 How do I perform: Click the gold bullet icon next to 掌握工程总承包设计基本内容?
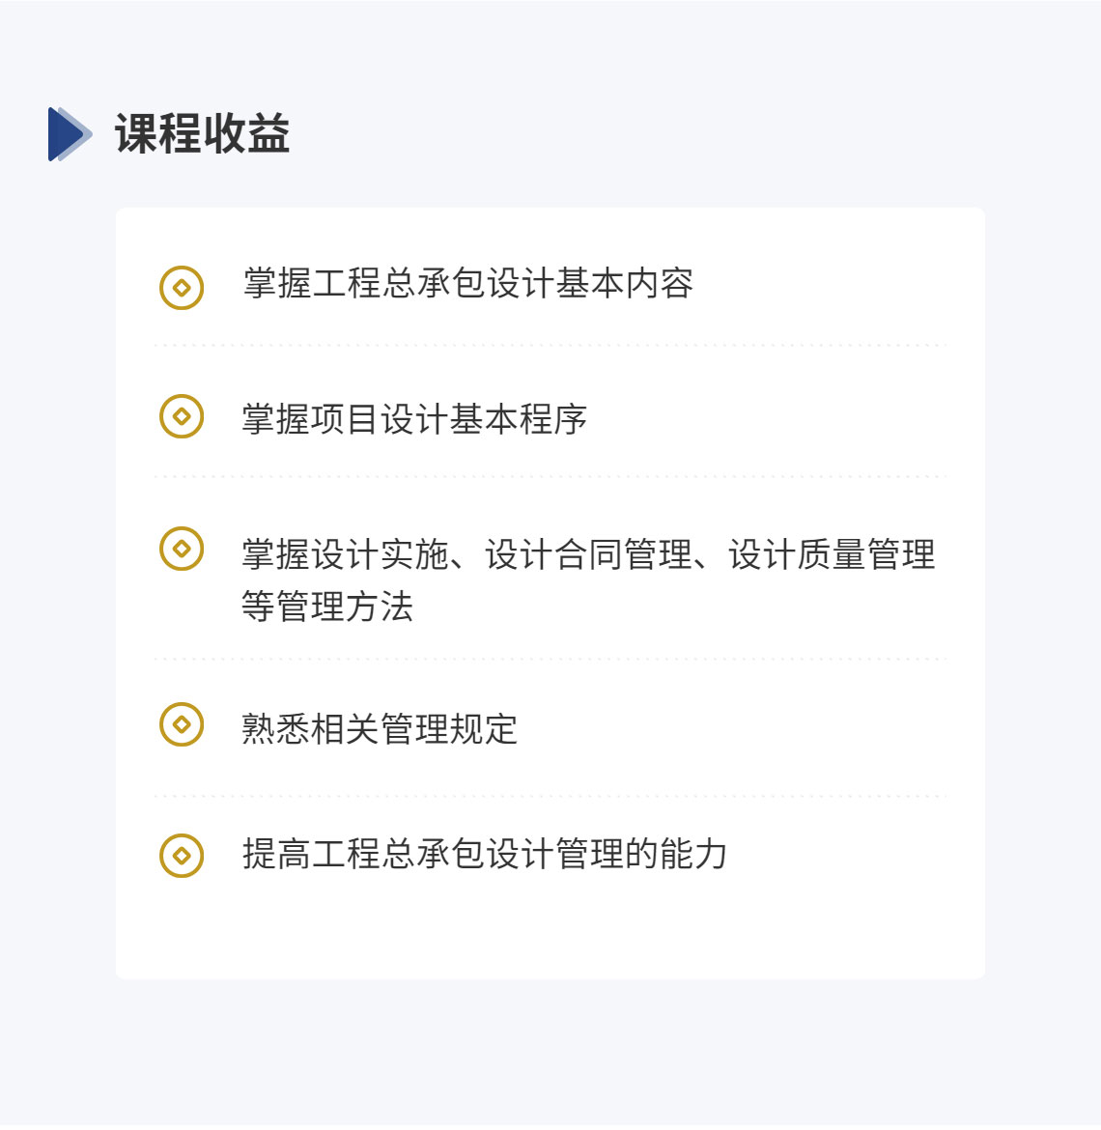coord(182,288)
